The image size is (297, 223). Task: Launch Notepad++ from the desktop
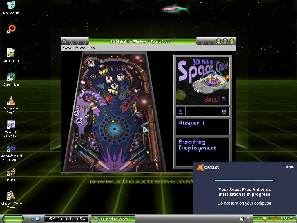pos(11,55)
